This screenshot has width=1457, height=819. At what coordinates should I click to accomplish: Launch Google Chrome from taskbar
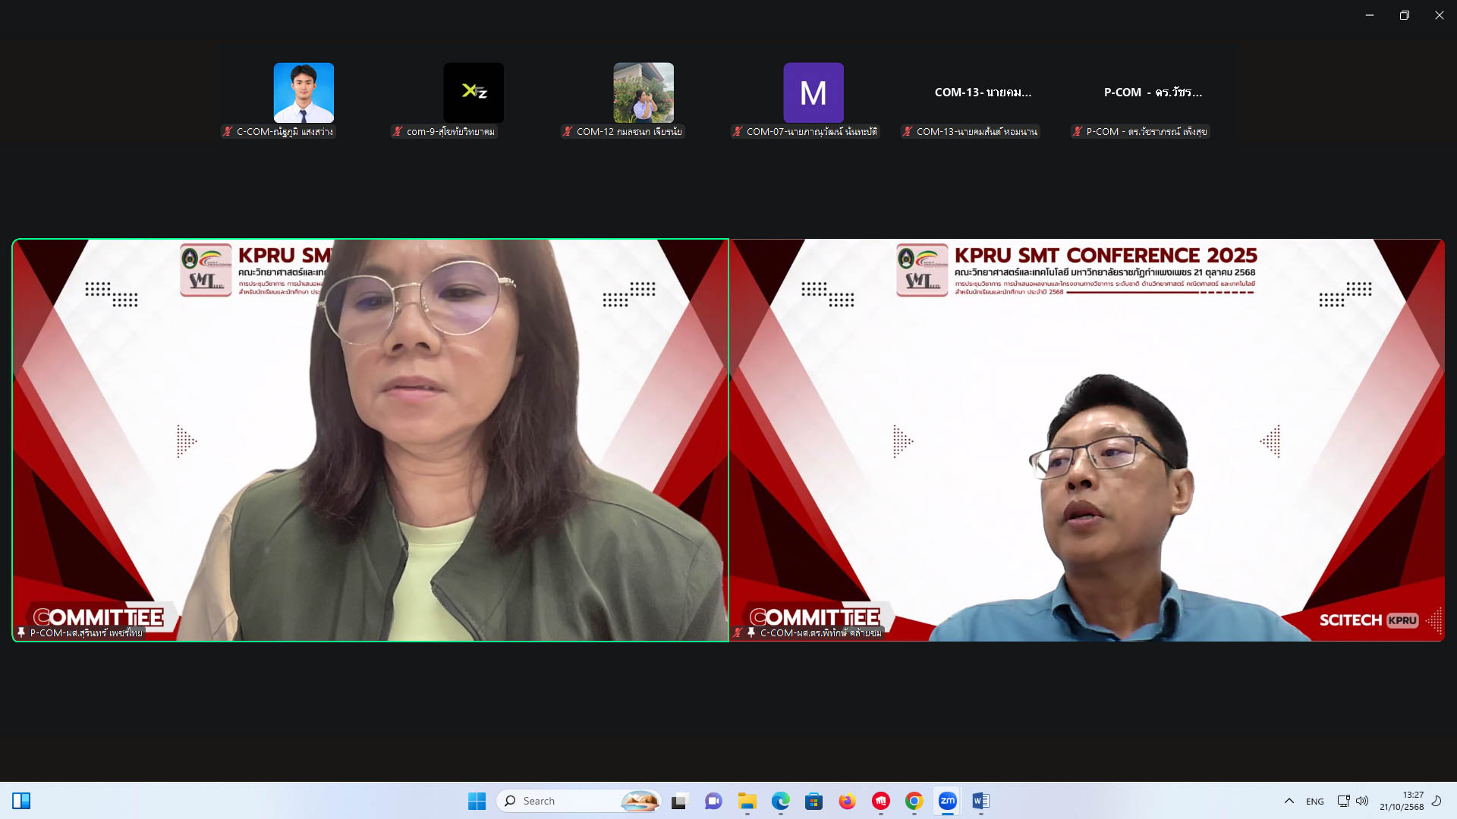(914, 801)
